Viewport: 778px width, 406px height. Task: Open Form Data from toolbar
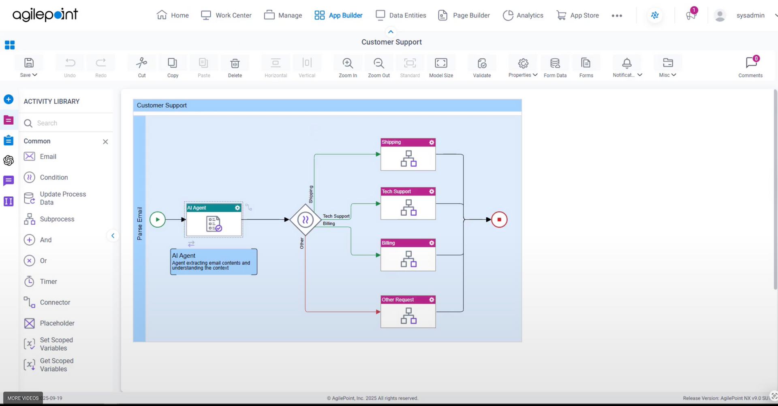coord(555,64)
